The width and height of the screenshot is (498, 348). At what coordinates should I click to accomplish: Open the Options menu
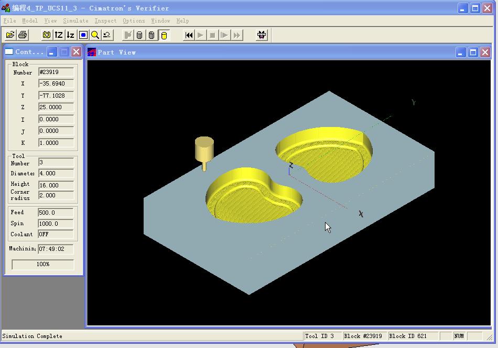coord(134,20)
